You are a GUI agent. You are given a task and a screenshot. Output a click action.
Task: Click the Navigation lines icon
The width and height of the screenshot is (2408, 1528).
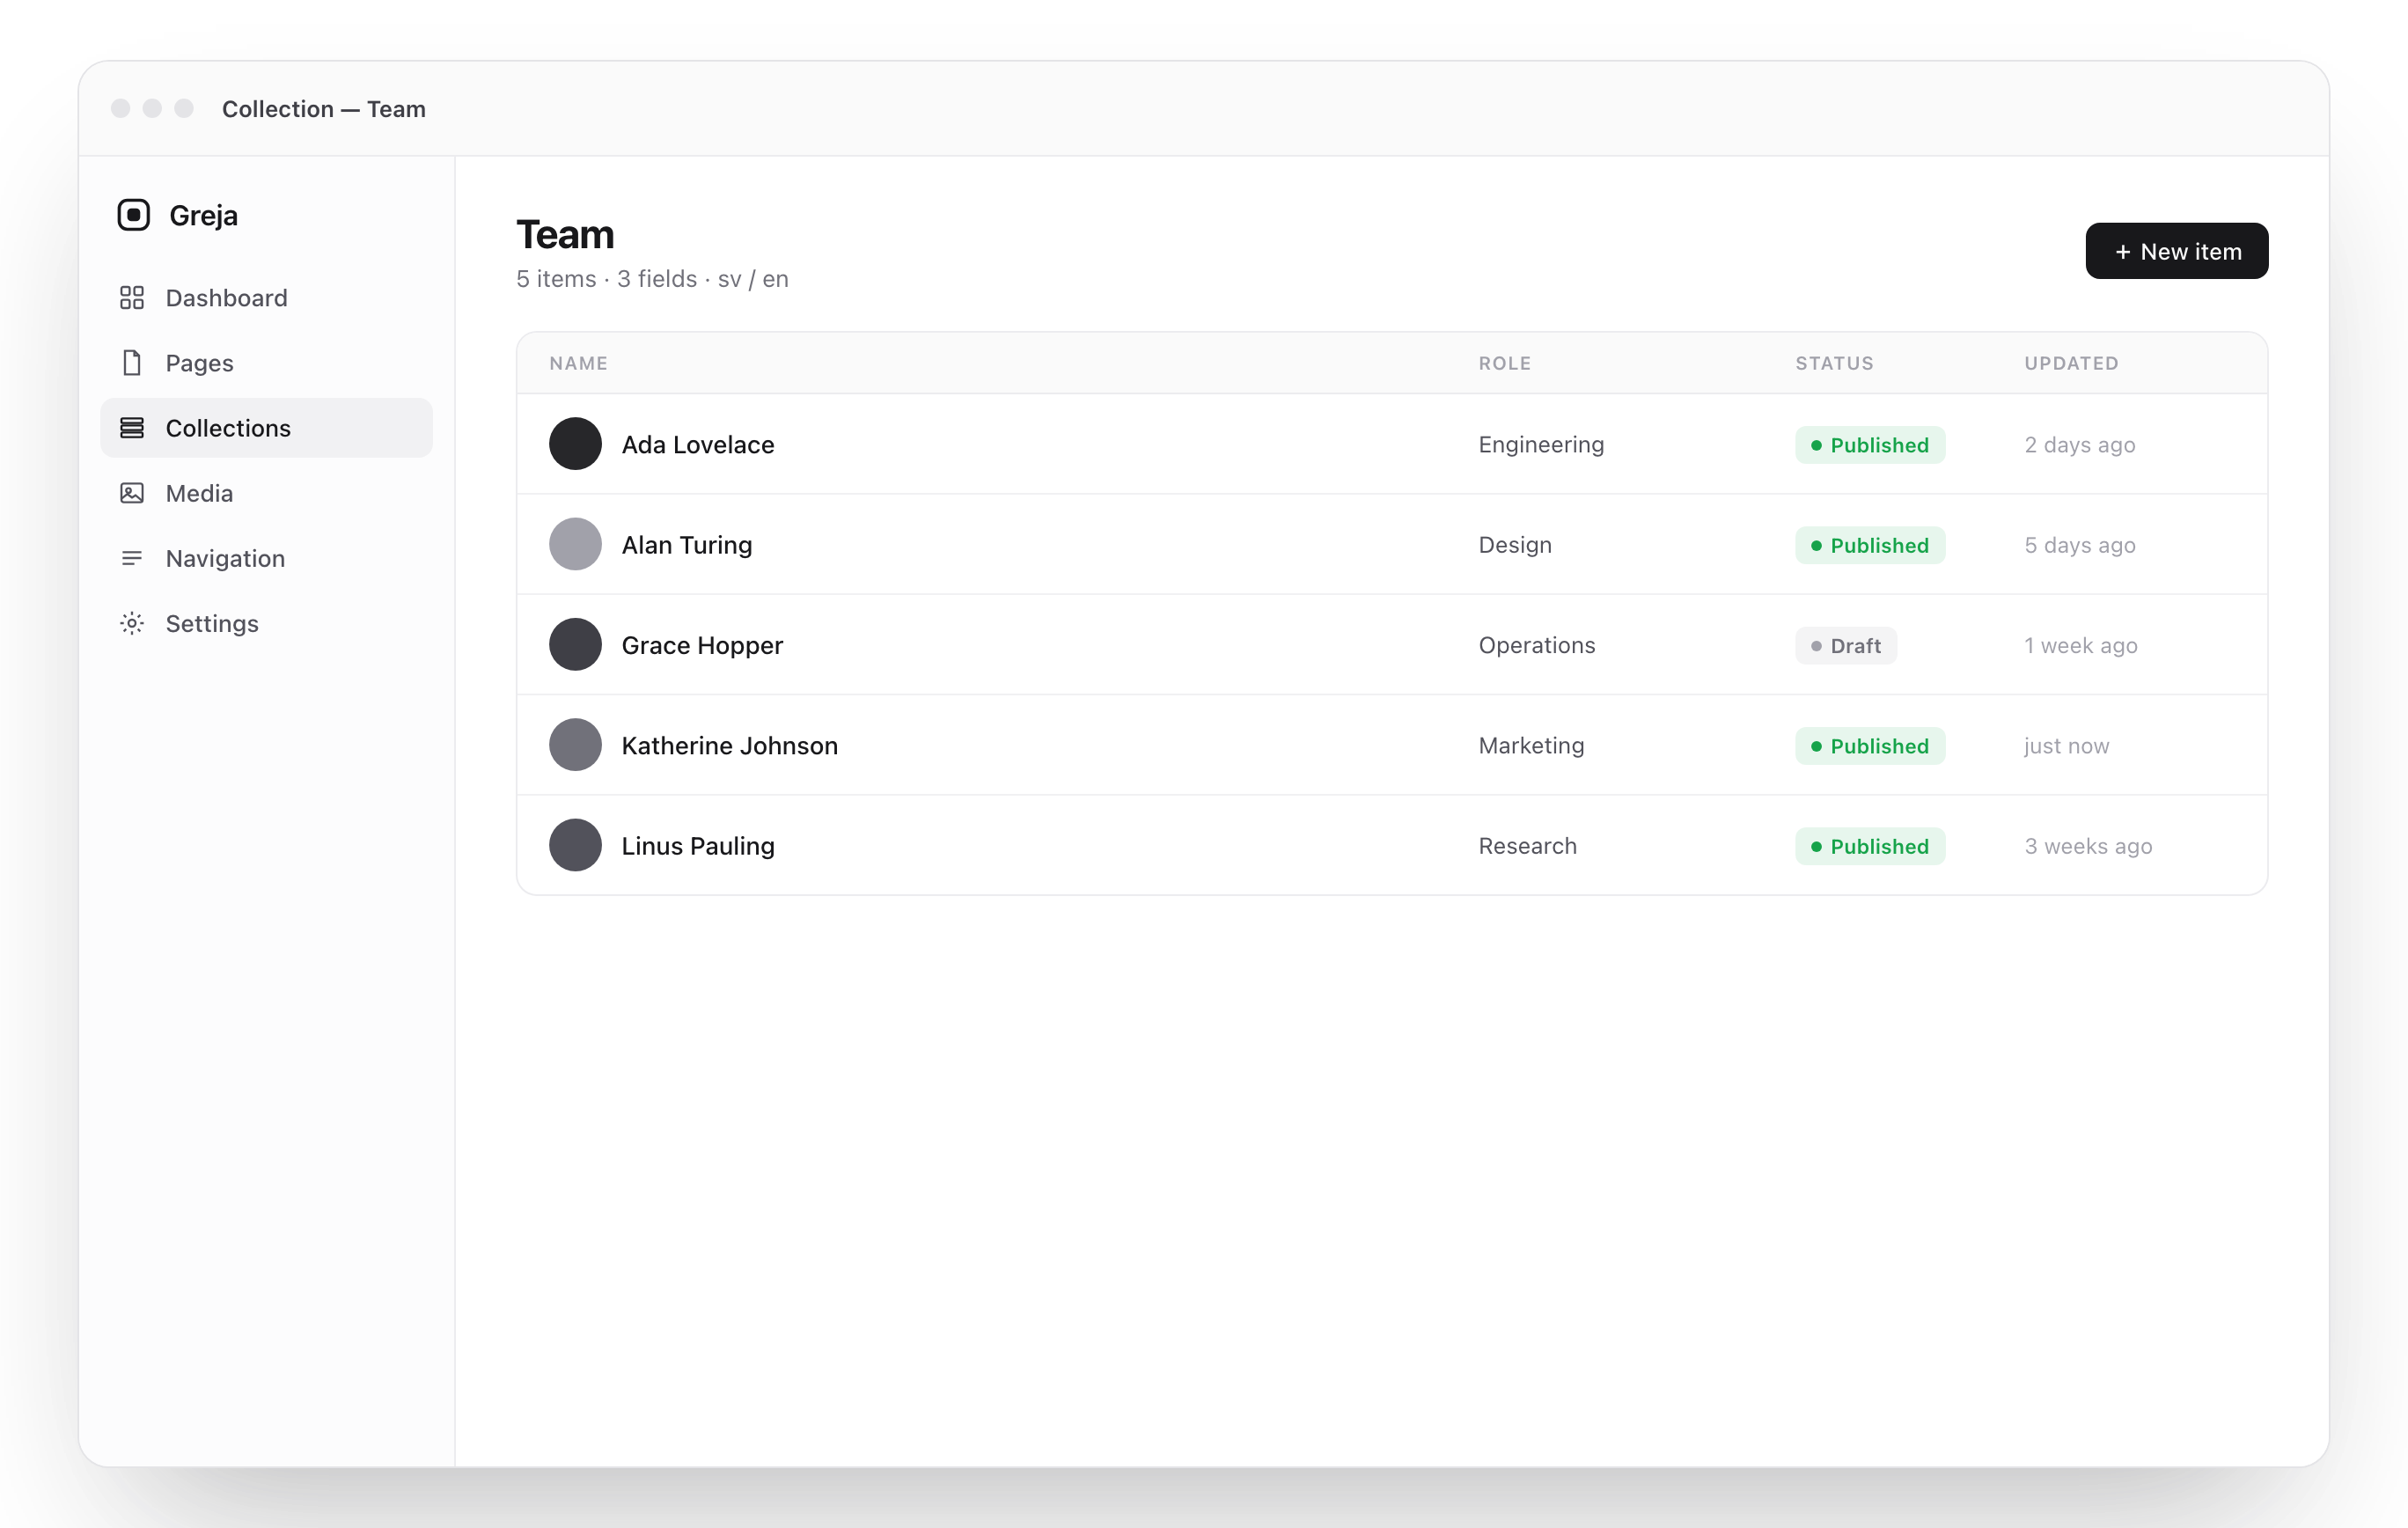tap(132, 558)
